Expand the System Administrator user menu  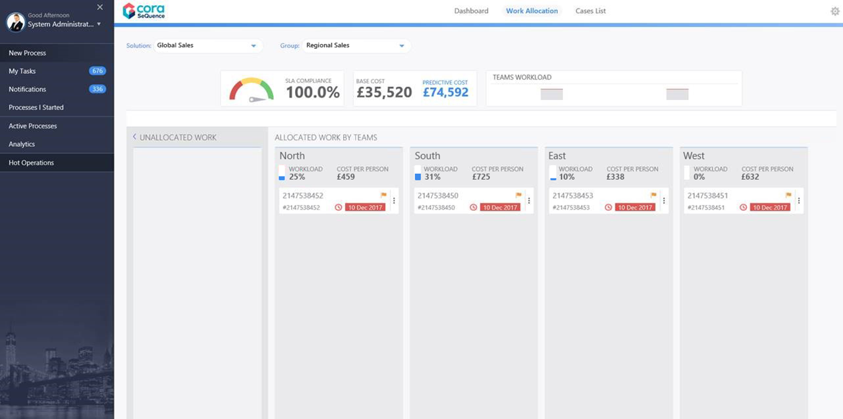pos(99,24)
